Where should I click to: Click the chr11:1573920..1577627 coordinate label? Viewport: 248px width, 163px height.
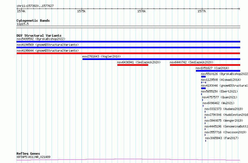(x=35, y=6)
